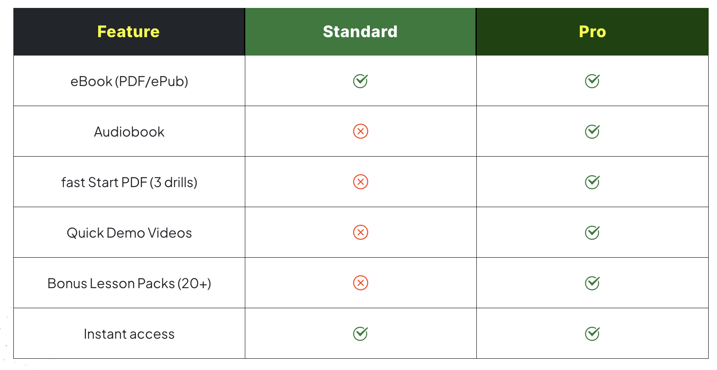Click the Quick Demo Videos label
717x370 pixels.
[x=129, y=233]
